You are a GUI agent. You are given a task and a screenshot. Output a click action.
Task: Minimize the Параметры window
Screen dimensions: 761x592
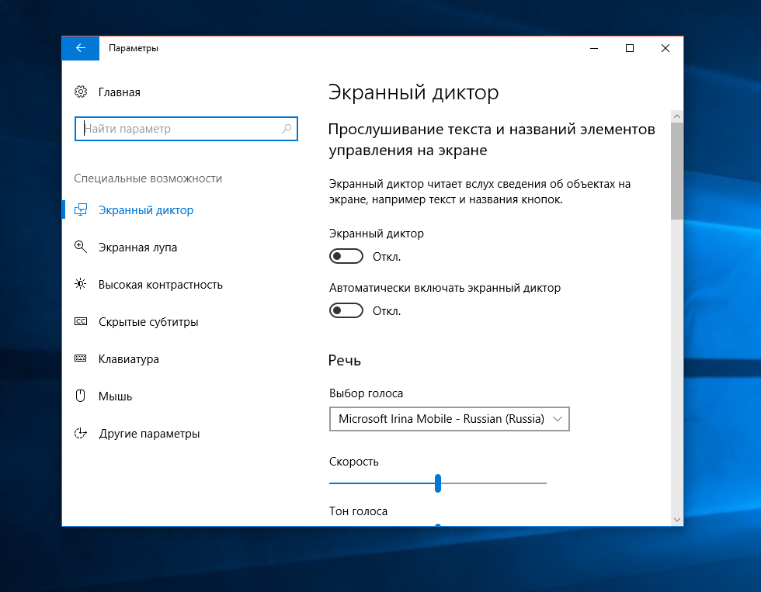click(594, 48)
